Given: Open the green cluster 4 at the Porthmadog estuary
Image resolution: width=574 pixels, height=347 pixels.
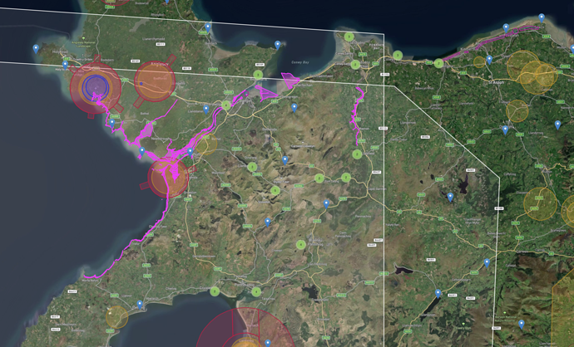Looking at the screenshot, I should tap(256, 292).
